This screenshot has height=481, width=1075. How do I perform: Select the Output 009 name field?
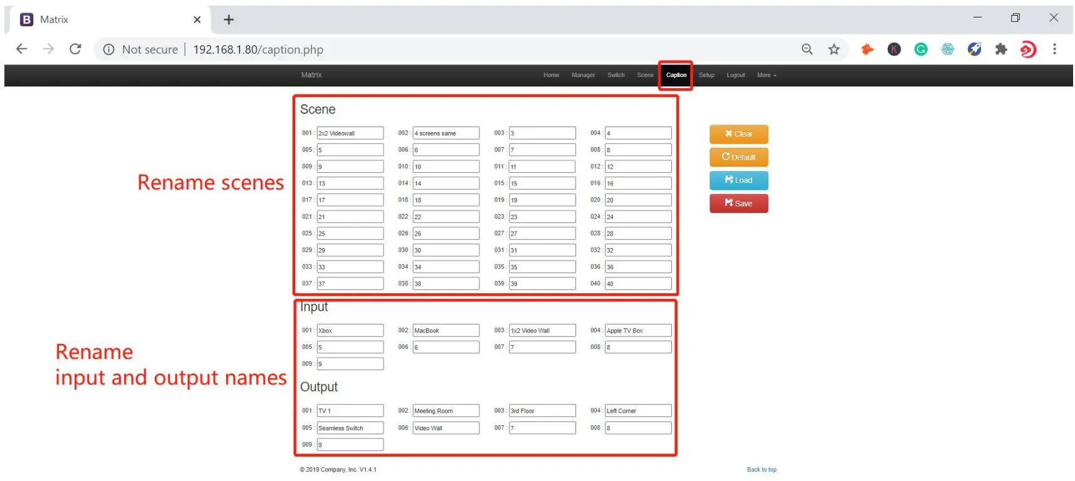coord(350,445)
